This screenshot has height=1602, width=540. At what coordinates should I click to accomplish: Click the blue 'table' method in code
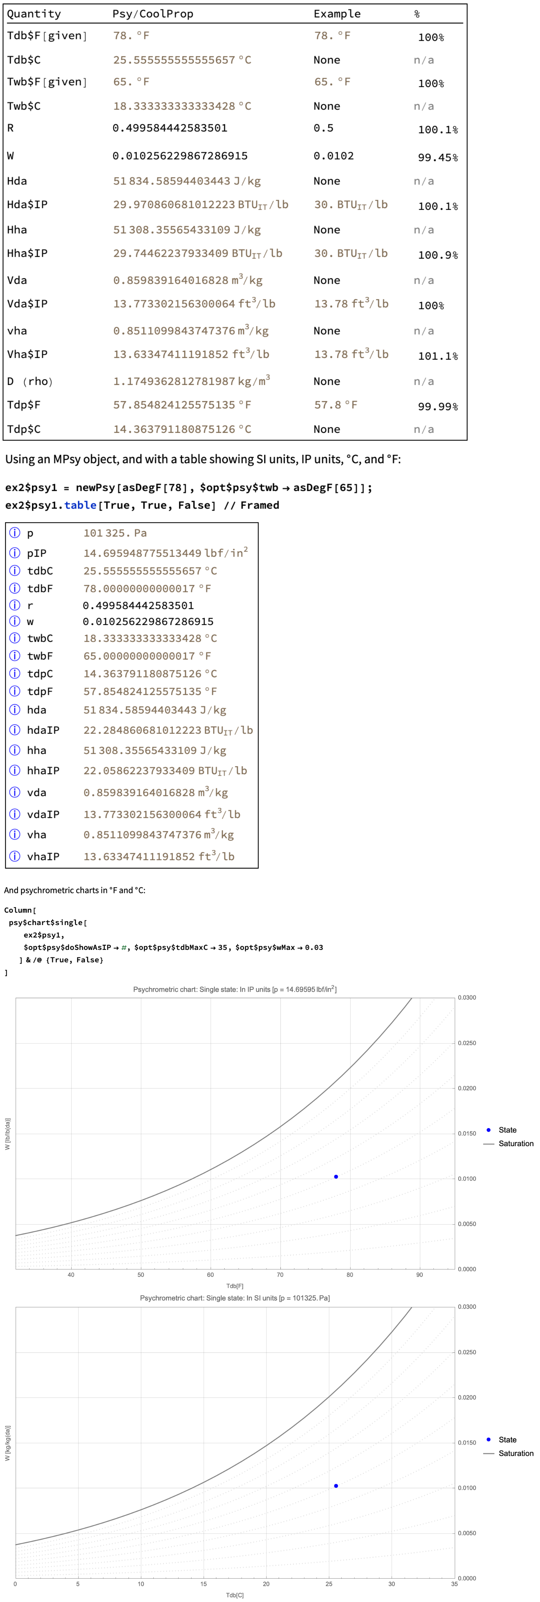tap(81, 505)
